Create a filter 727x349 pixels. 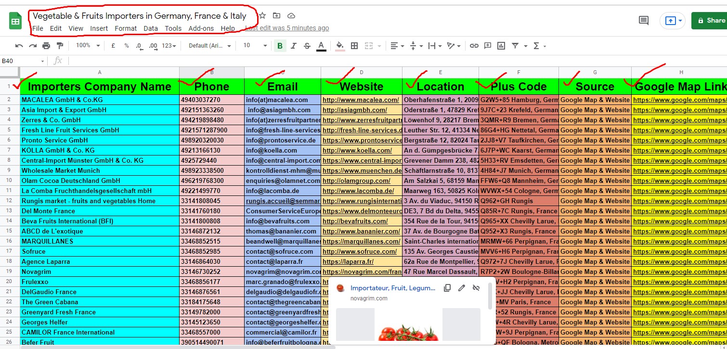[x=515, y=46]
